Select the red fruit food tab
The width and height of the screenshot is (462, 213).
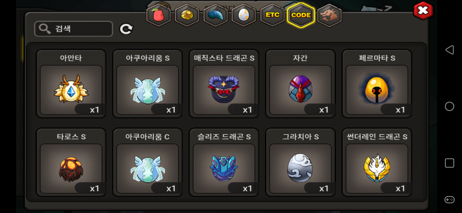159,15
